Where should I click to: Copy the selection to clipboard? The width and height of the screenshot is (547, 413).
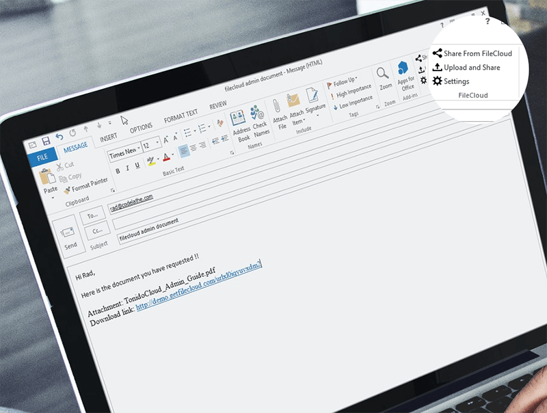point(70,178)
